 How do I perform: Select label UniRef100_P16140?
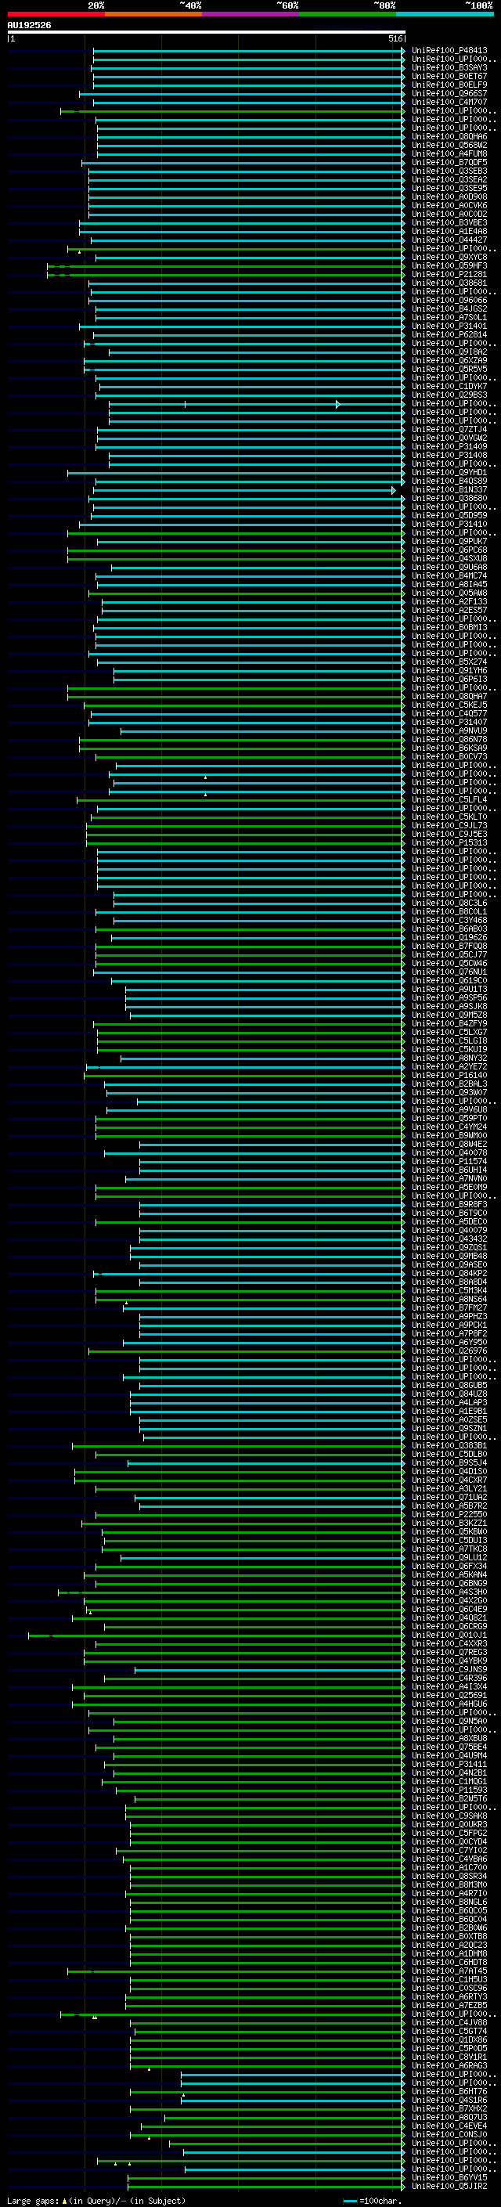tap(449, 1075)
